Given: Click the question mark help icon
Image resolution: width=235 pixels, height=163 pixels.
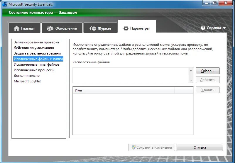Looking at the screenshot, I should [203, 28].
